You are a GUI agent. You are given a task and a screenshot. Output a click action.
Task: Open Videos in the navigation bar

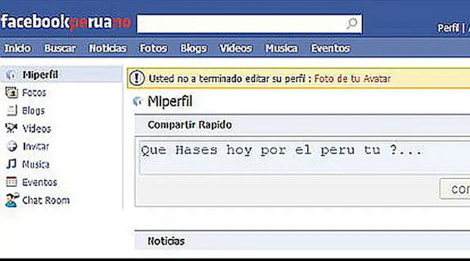coord(236,48)
